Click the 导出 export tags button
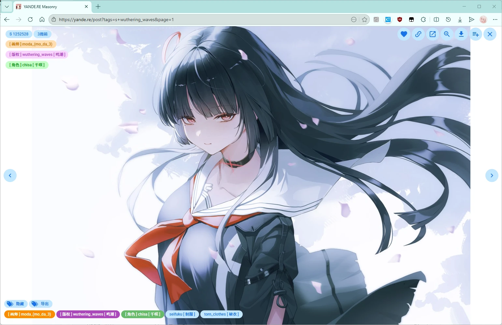The width and height of the screenshot is (502, 325). [x=41, y=304]
